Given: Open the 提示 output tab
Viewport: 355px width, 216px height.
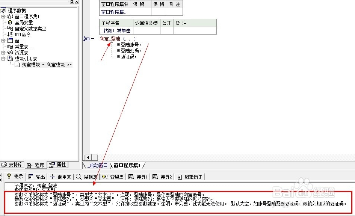Looking at the screenshot, I should click(15, 177).
